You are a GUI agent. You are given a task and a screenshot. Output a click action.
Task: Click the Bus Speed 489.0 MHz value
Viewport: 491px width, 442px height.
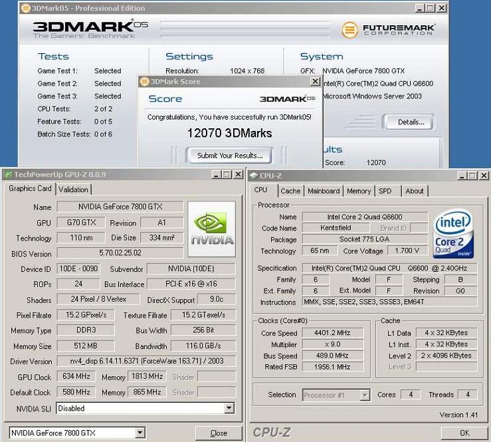332,355
